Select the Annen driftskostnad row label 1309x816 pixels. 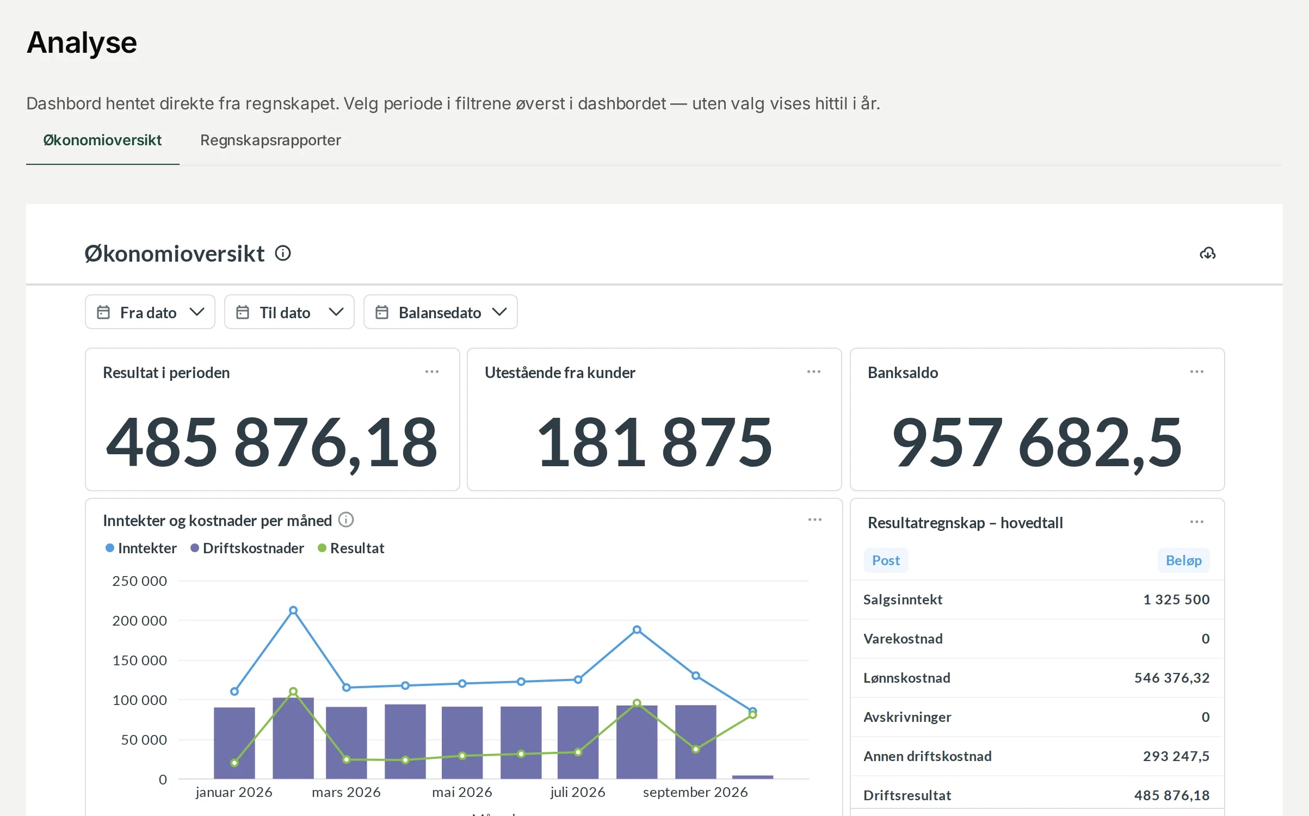click(928, 756)
